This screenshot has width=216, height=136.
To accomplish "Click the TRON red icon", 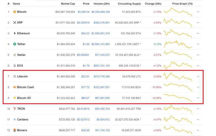I will pyautogui.click(x=15, y=108).
